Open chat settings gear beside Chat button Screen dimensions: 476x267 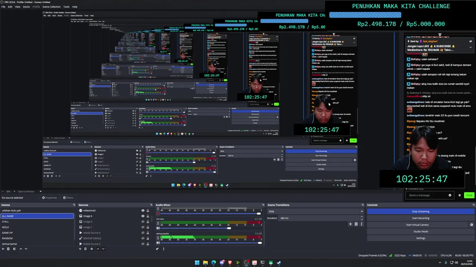pos(459,195)
